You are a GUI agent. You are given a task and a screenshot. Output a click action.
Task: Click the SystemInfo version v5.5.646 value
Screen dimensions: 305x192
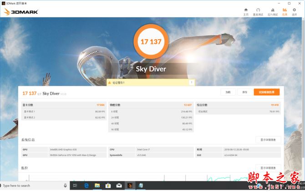pos(142,155)
